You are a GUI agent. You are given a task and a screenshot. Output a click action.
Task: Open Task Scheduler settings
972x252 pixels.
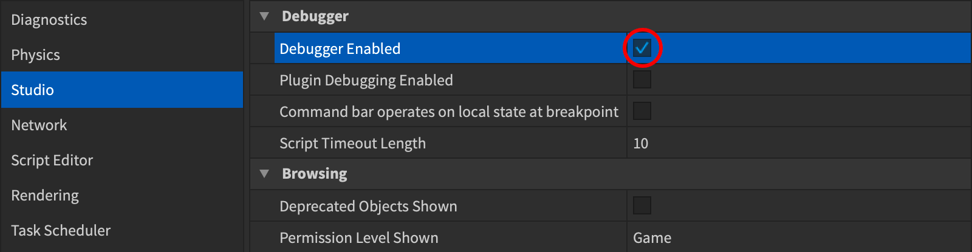tap(61, 231)
